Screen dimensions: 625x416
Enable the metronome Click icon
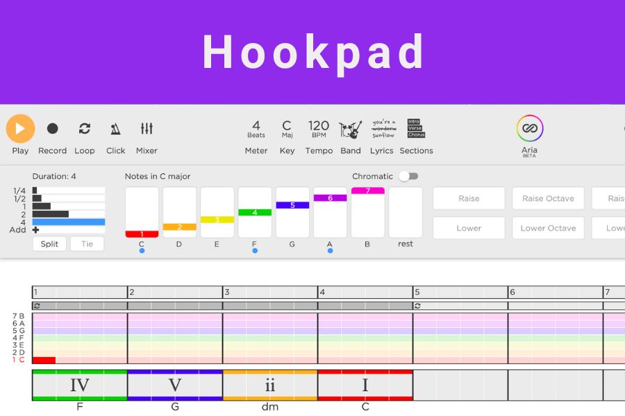coord(115,129)
